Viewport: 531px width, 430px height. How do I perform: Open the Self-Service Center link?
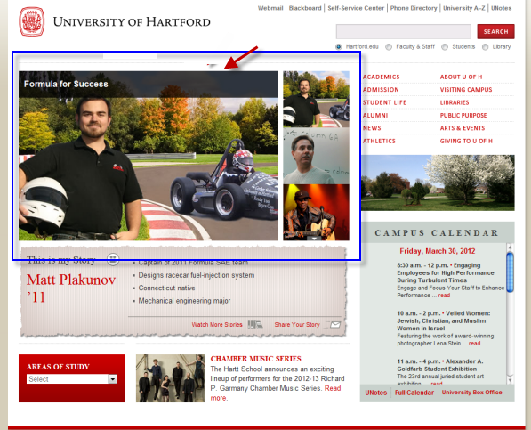[356, 8]
